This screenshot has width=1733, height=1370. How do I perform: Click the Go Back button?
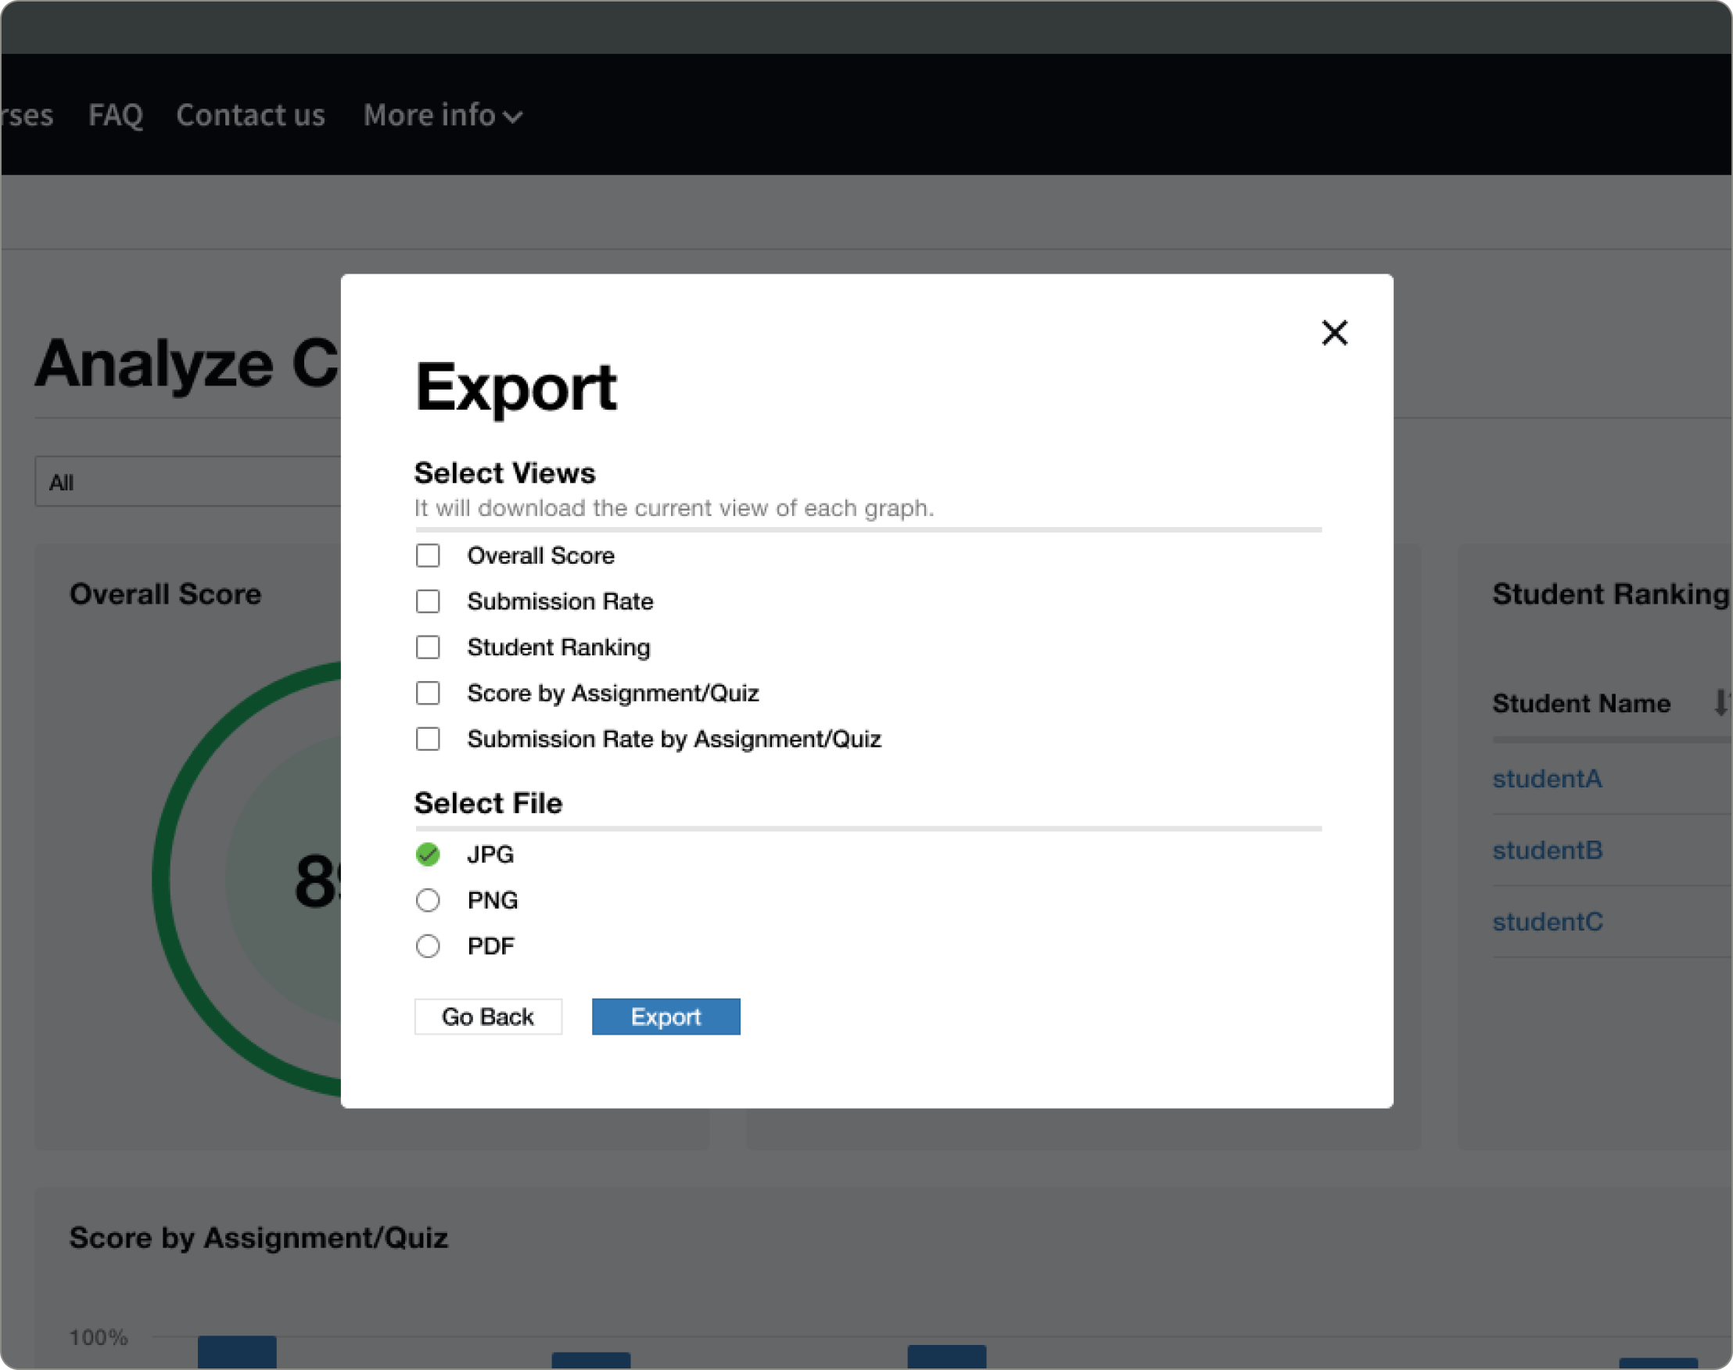point(488,1017)
